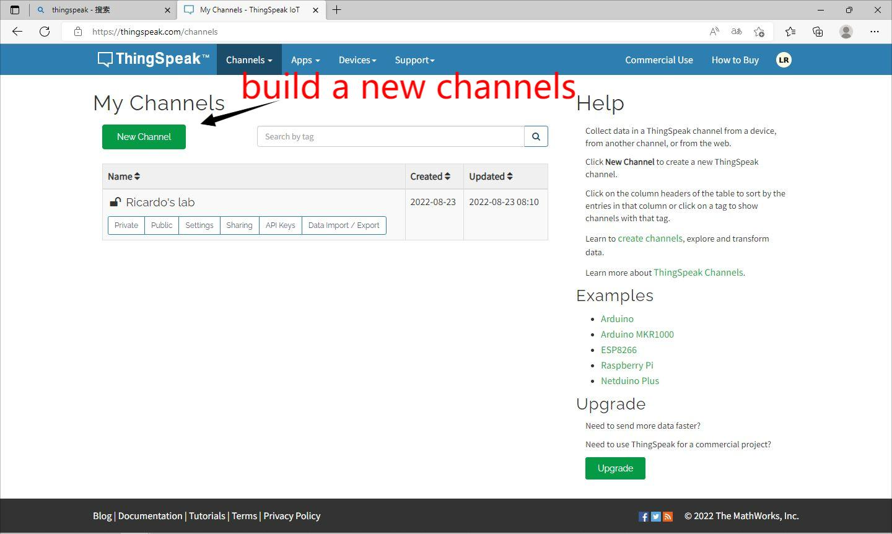Open the browser Favorites list icon
The width and height of the screenshot is (892, 534).
[790, 32]
